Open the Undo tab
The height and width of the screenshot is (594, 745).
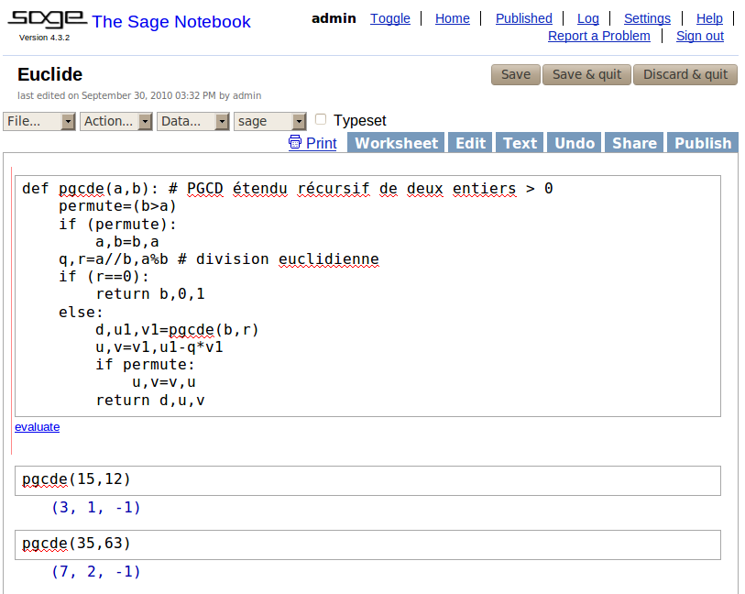click(x=575, y=143)
